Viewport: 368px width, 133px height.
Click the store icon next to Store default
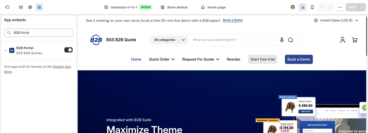[x=163, y=7]
